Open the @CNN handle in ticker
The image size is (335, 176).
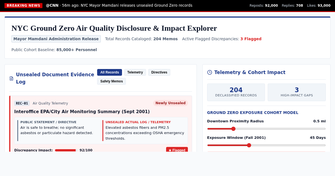click(x=52, y=5)
